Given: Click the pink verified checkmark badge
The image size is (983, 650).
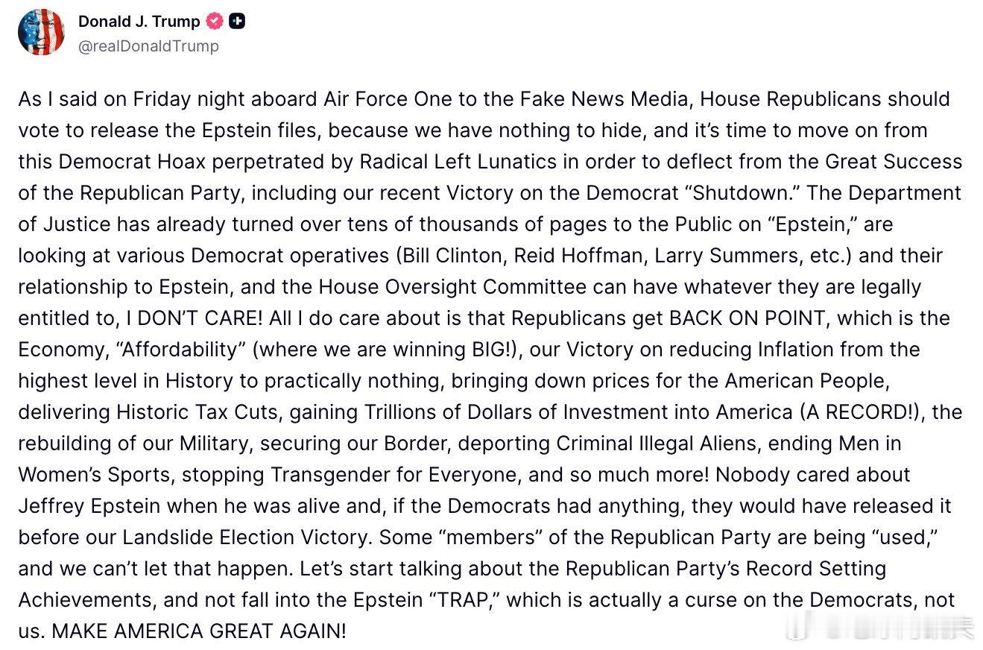Looking at the screenshot, I should (215, 22).
